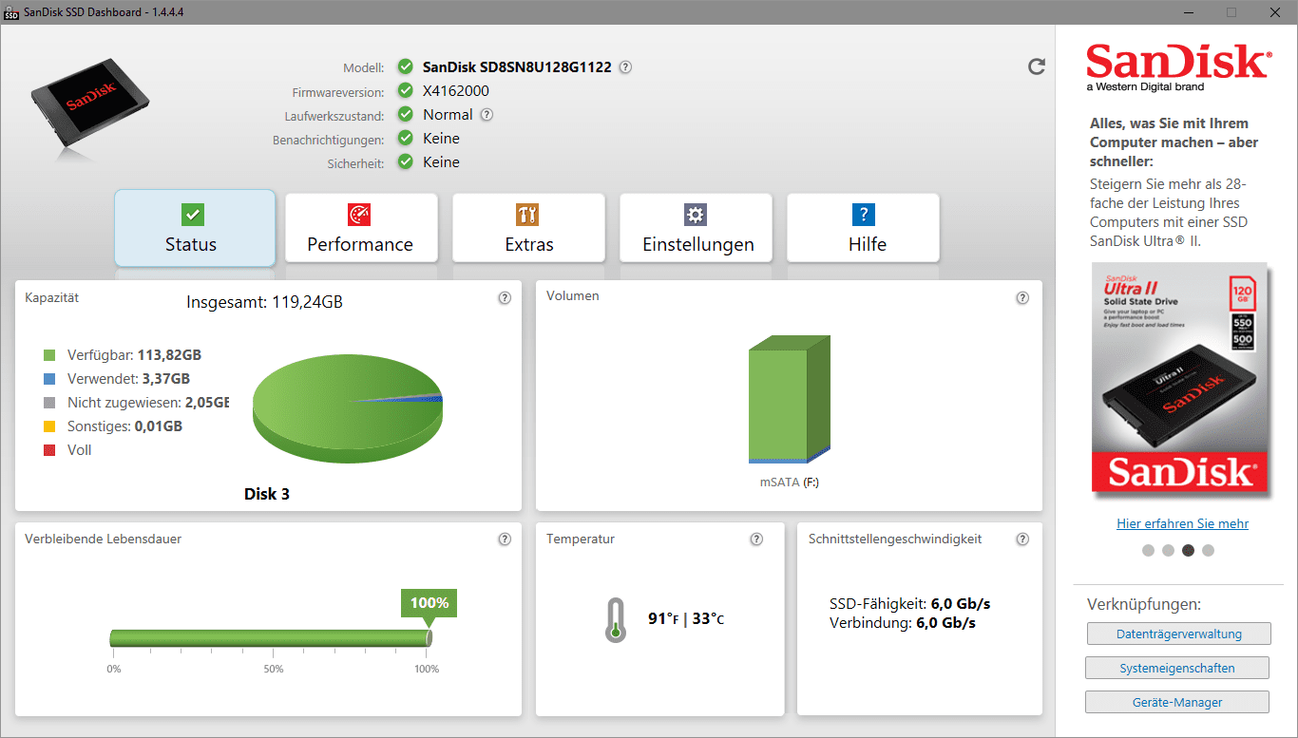Click temperature reading 91°F | 33°C
1298x738 pixels.
click(686, 618)
